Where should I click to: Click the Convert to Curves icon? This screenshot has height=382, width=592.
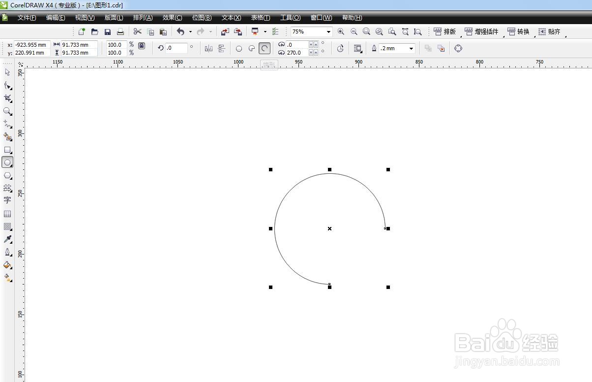[x=458, y=48]
